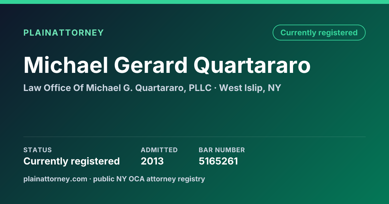Image resolution: width=389 pixels, height=204 pixels.
Task: Click the word Gerard in the heading
Action: tap(151, 65)
